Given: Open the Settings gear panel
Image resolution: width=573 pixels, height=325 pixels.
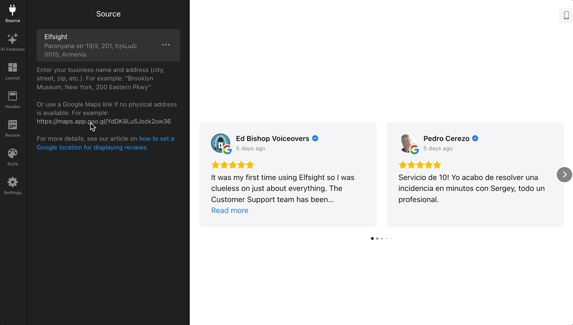Looking at the screenshot, I should (x=13, y=185).
